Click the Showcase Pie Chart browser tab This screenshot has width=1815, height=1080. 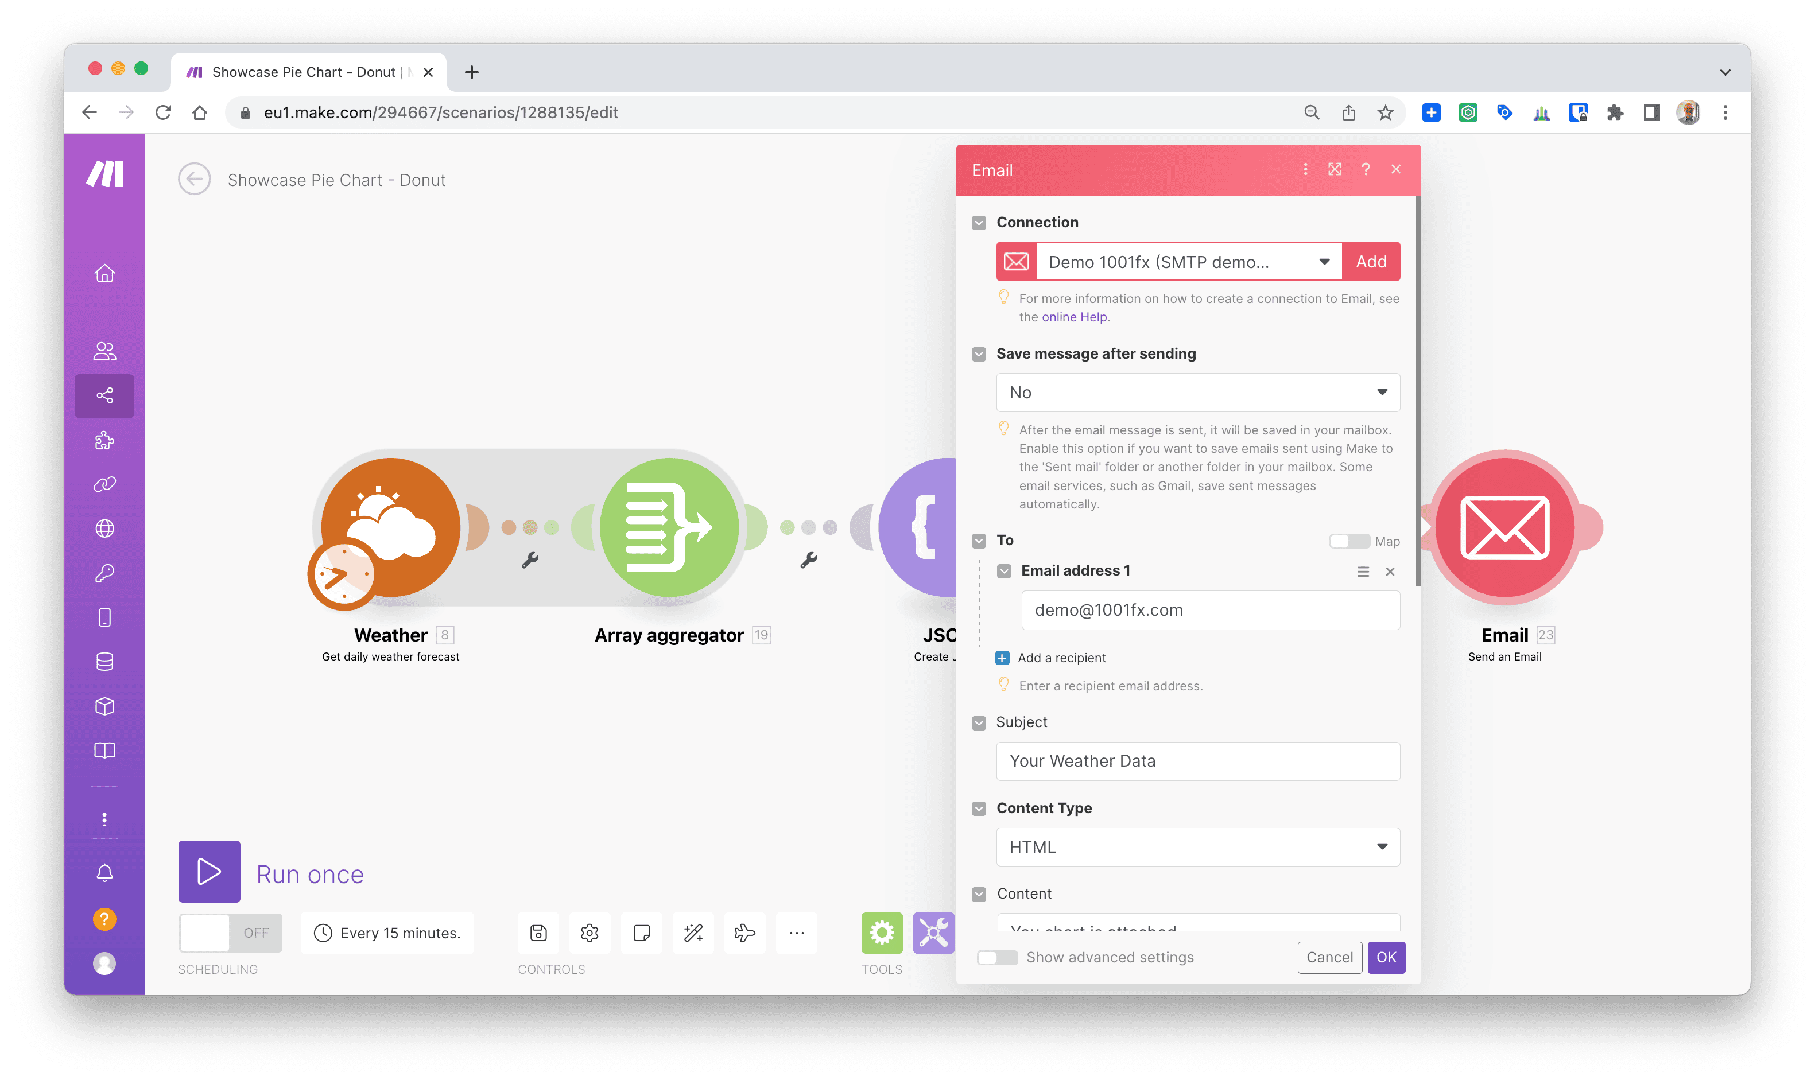click(304, 72)
